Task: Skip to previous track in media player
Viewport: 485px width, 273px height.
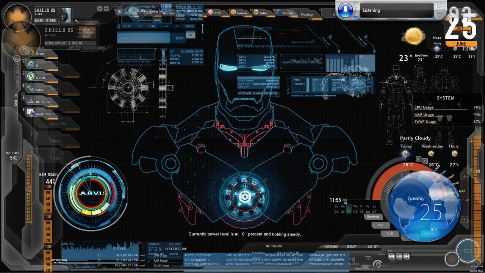Action: (x=391, y=256)
